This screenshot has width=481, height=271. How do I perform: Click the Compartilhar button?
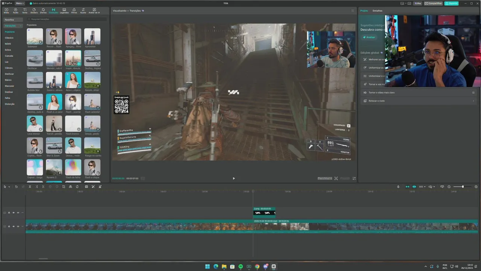point(433,3)
